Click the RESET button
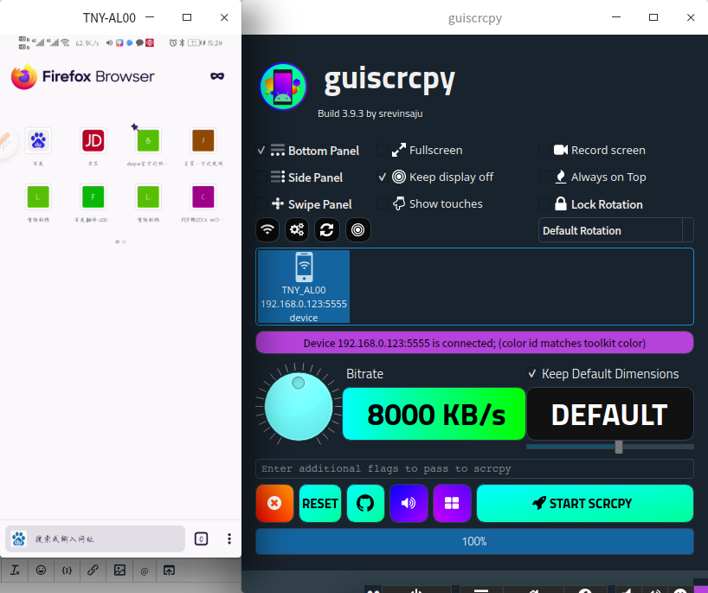This screenshot has height=593, width=708. [320, 503]
